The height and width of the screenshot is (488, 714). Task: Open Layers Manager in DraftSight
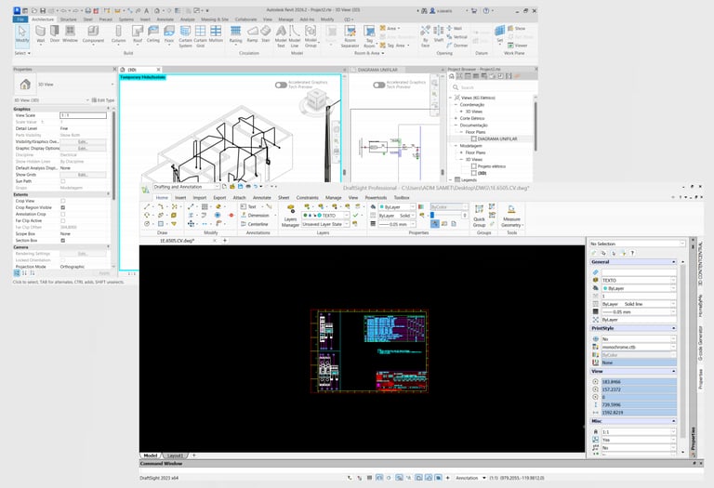point(290,216)
